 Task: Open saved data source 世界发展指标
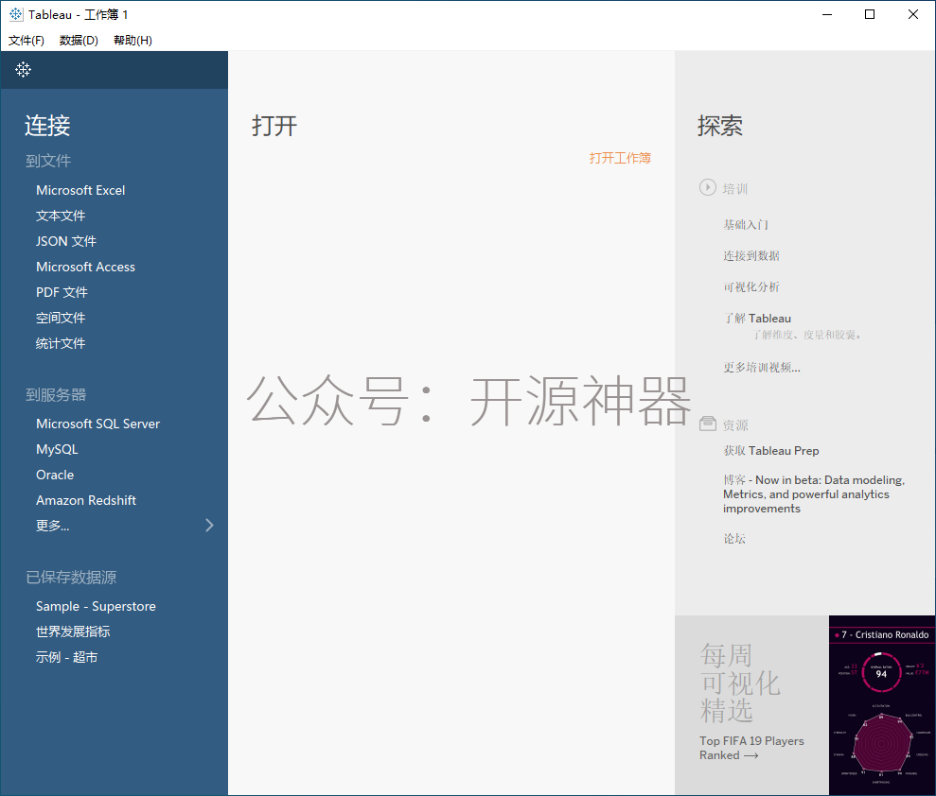(73, 632)
